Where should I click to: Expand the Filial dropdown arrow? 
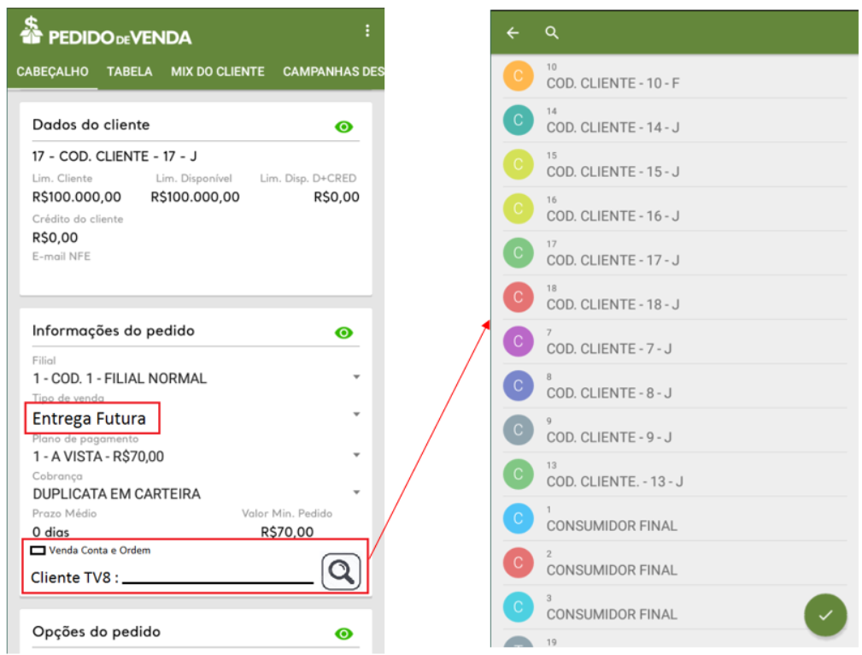tap(356, 377)
